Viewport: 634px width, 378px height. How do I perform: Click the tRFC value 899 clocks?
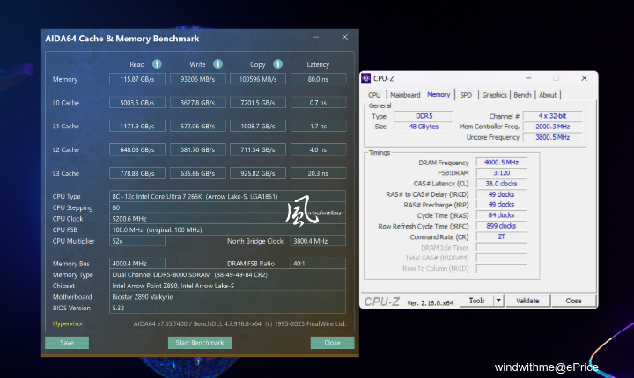point(501,226)
